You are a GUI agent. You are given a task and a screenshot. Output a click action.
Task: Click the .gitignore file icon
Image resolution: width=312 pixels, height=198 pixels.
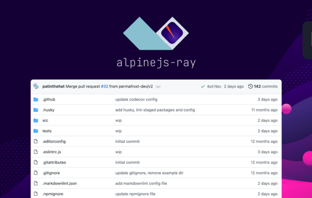coord(35,172)
